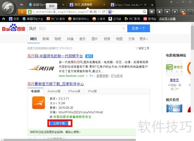This screenshot has width=194, height=141.
Task: Open the favorites star toolbar icon
Action: (167, 12)
